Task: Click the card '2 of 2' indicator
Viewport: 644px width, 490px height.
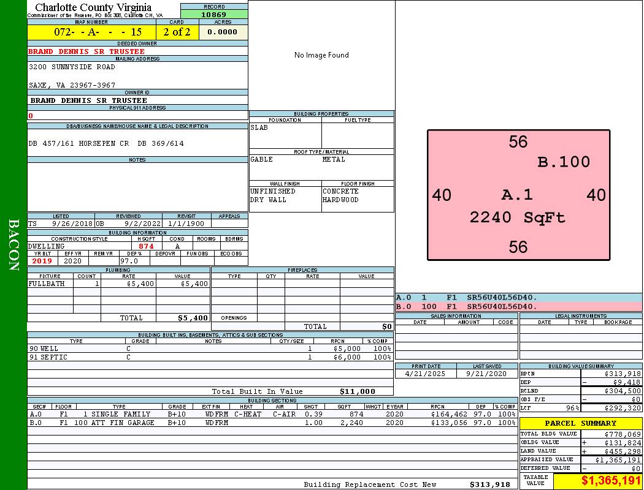Action: coord(177,32)
